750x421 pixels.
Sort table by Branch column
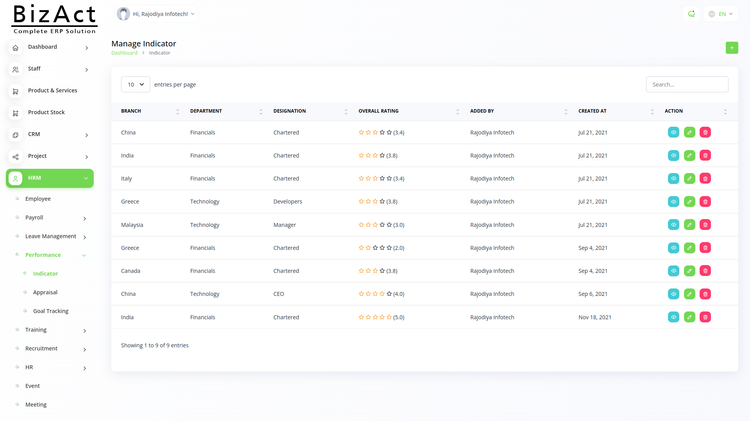[x=150, y=111]
